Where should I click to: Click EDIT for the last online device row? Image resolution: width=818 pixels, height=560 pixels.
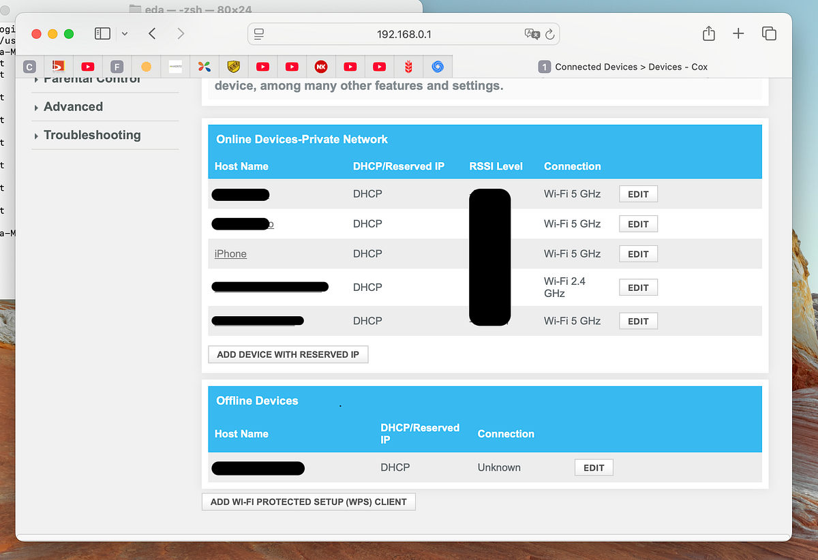click(638, 321)
